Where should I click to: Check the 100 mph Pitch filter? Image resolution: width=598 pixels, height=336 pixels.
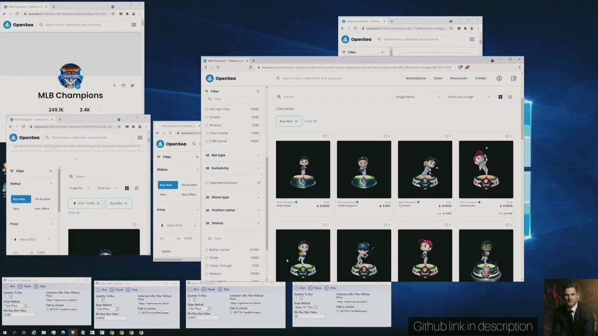(x=206, y=109)
